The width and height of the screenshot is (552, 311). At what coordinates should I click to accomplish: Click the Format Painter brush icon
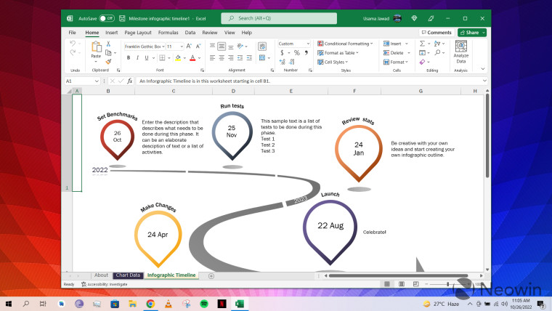click(x=108, y=62)
